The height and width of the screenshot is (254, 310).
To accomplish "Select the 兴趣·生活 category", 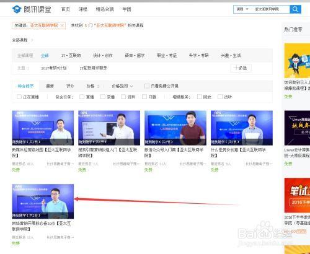I will [231, 55].
